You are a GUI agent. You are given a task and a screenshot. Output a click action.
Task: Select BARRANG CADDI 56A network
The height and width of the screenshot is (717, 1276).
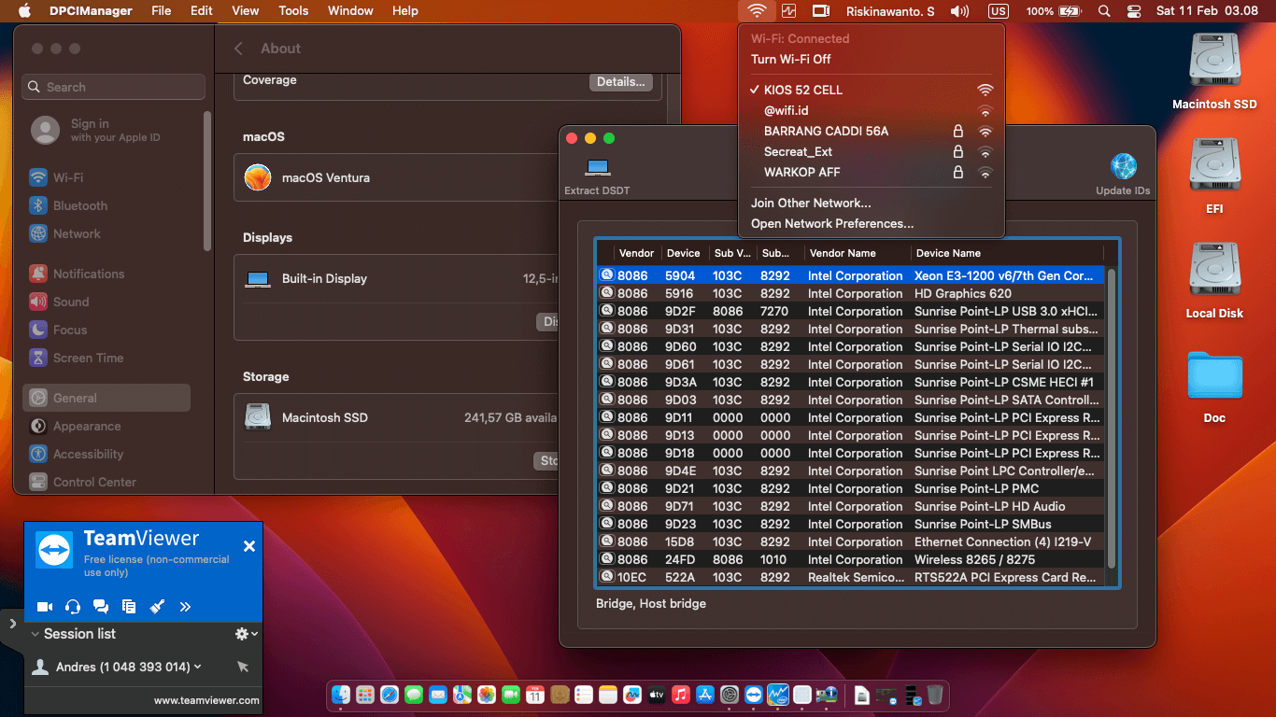pyautogui.click(x=872, y=131)
